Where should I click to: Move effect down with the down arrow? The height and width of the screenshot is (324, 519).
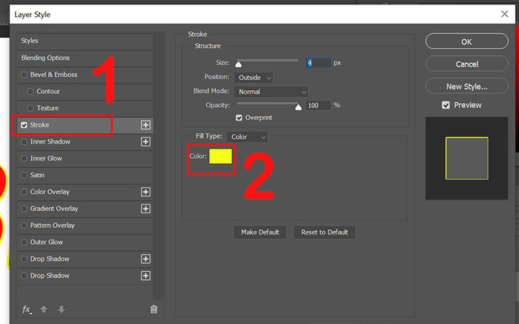click(x=62, y=309)
